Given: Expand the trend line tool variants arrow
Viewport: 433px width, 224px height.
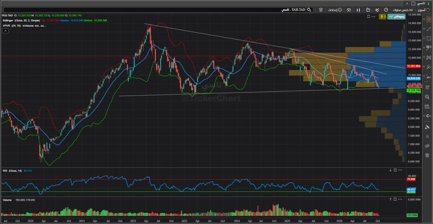Looking at the screenshot, I should 425,29.
